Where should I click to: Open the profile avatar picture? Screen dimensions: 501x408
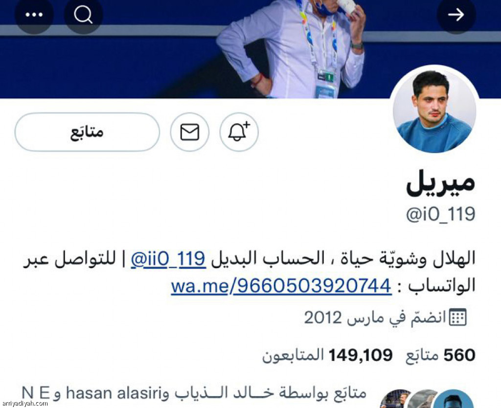(434, 111)
